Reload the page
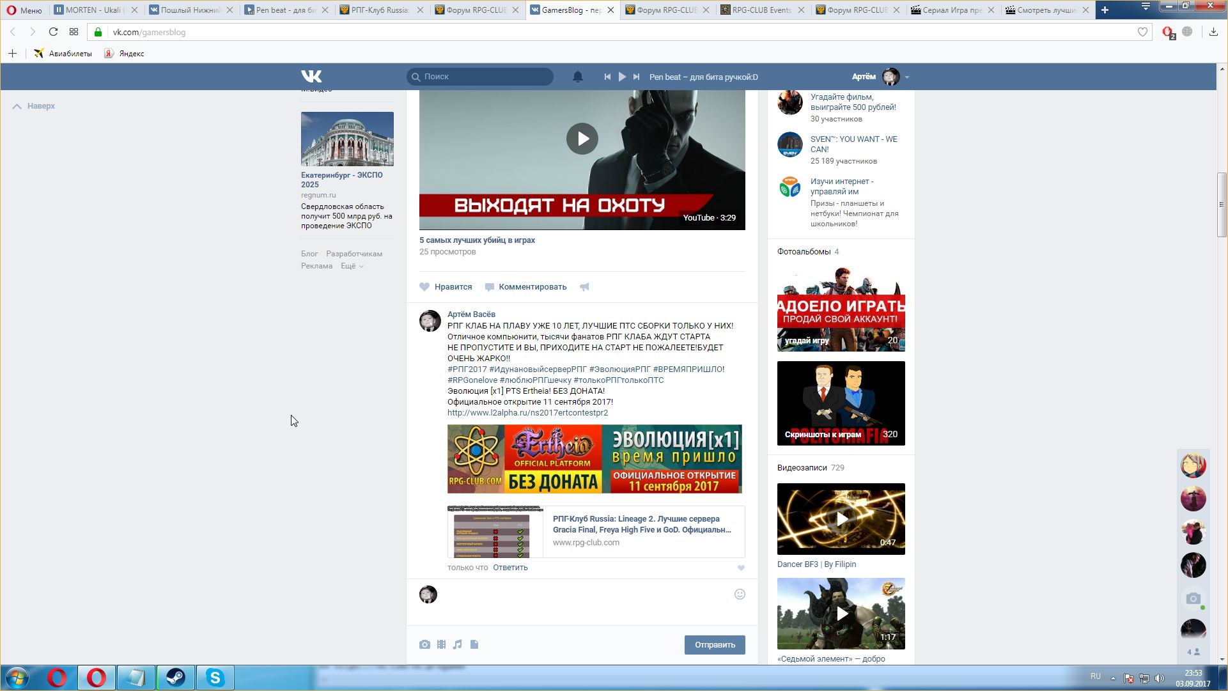This screenshot has height=691, width=1228. click(x=53, y=32)
